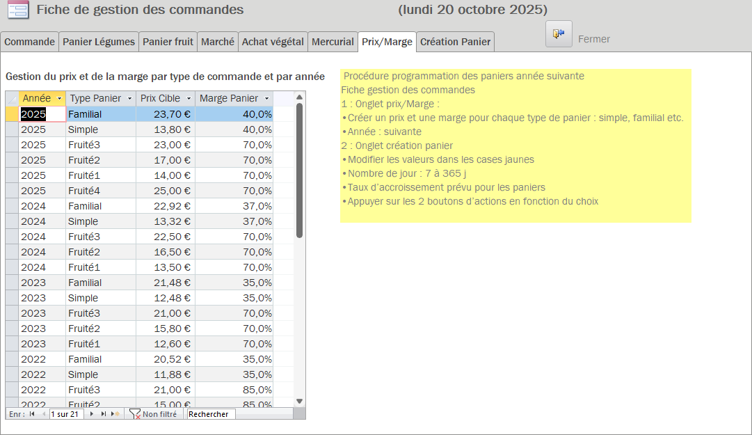The height and width of the screenshot is (435, 752).
Task: Go to next record in navigator
Action: coord(91,414)
